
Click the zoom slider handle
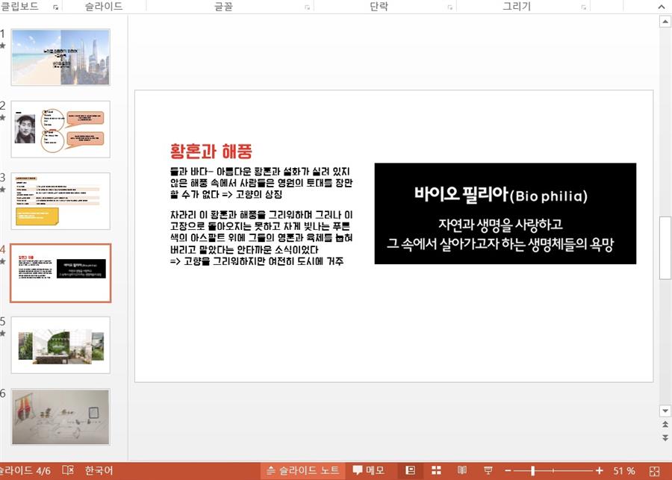532,470
